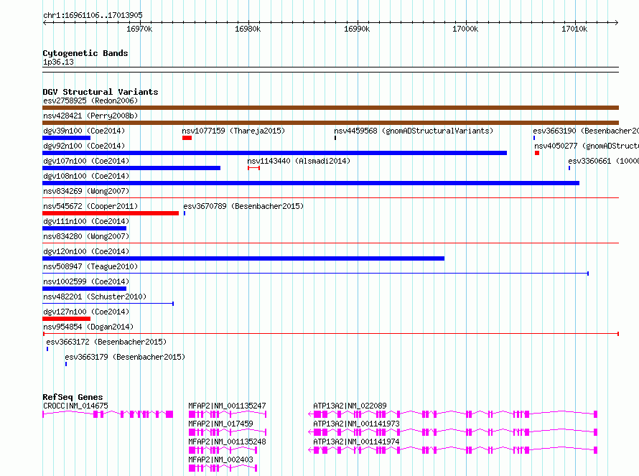Click the chr1:16961106..17013905 coordinates label
The height and width of the screenshot is (476, 639).
tap(93, 15)
